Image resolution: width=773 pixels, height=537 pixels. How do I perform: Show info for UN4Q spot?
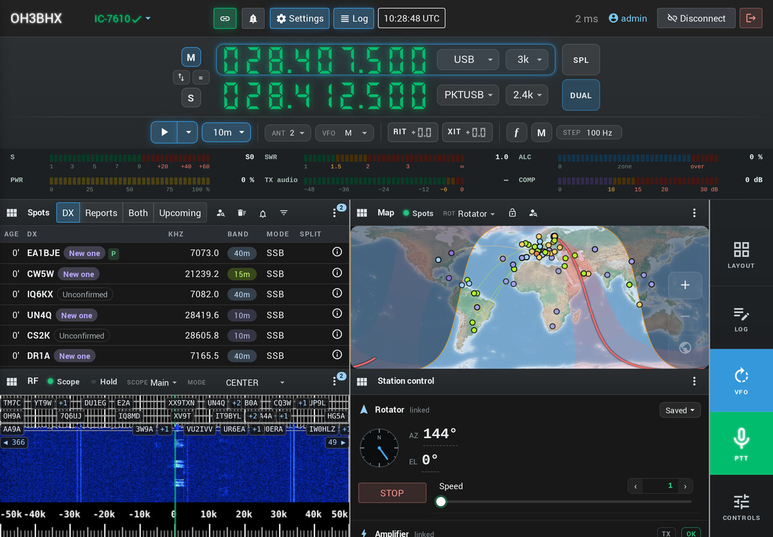[x=337, y=314]
